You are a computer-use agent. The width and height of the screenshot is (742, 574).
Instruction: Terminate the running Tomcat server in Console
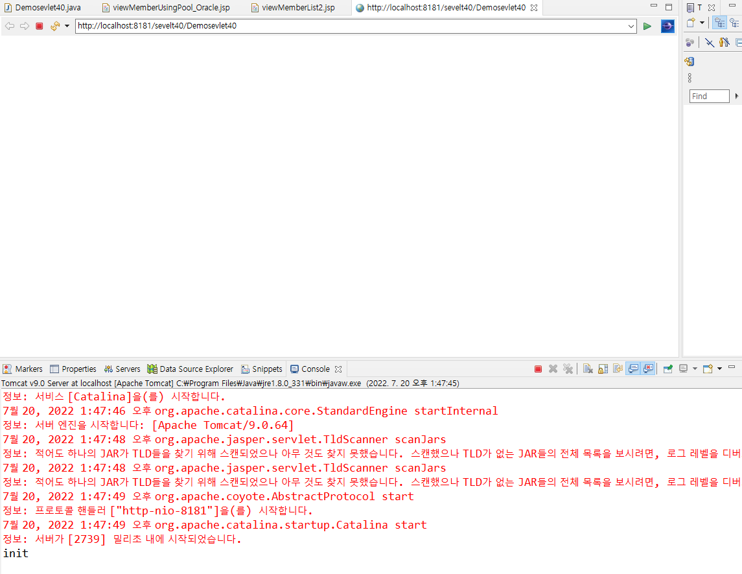pos(538,369)
